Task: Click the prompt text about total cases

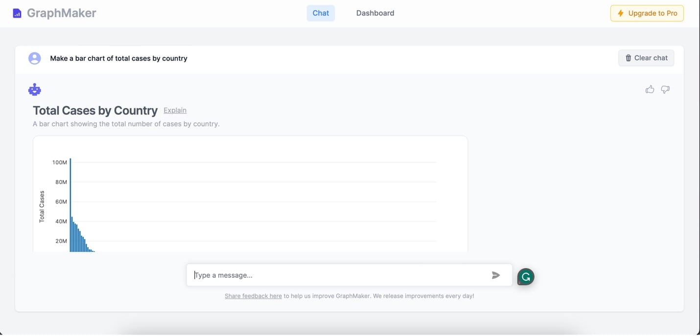Action: [118, 58]
